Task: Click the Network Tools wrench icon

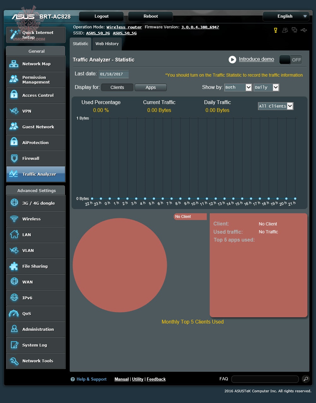Action: [14, 361]
